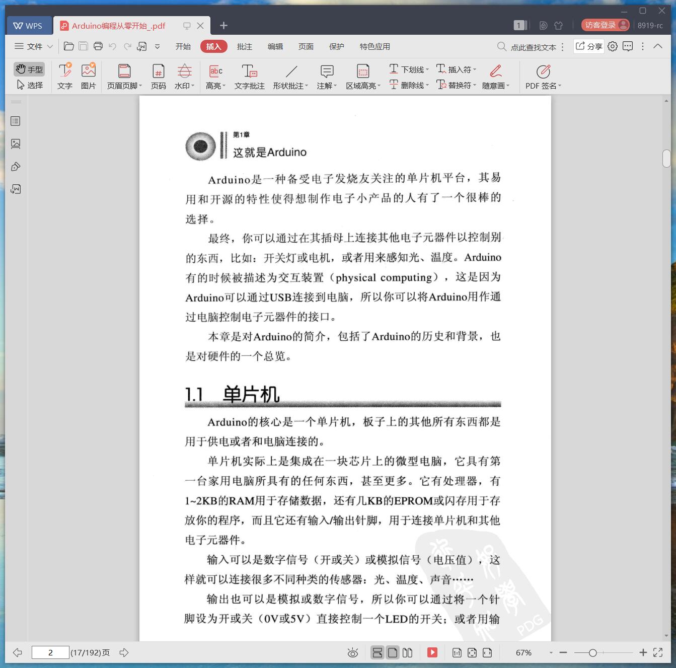Click the WPS home tab
This screenshot has width=676, height=668.
point(28,26)
